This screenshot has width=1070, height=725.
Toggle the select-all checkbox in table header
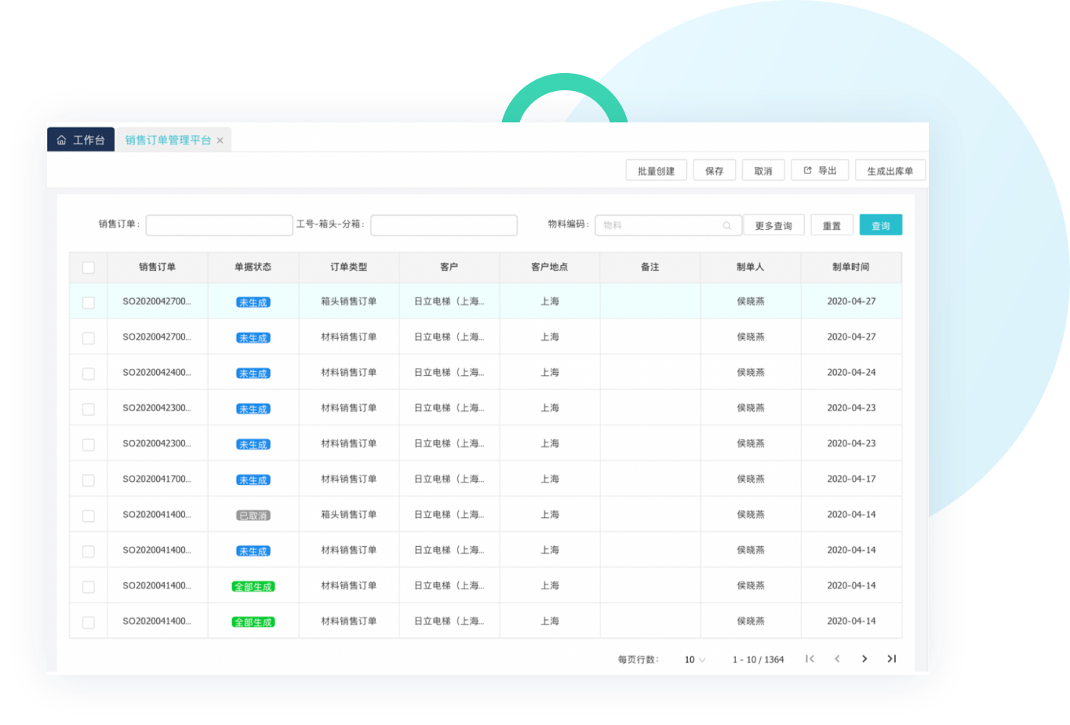[88, 268]
